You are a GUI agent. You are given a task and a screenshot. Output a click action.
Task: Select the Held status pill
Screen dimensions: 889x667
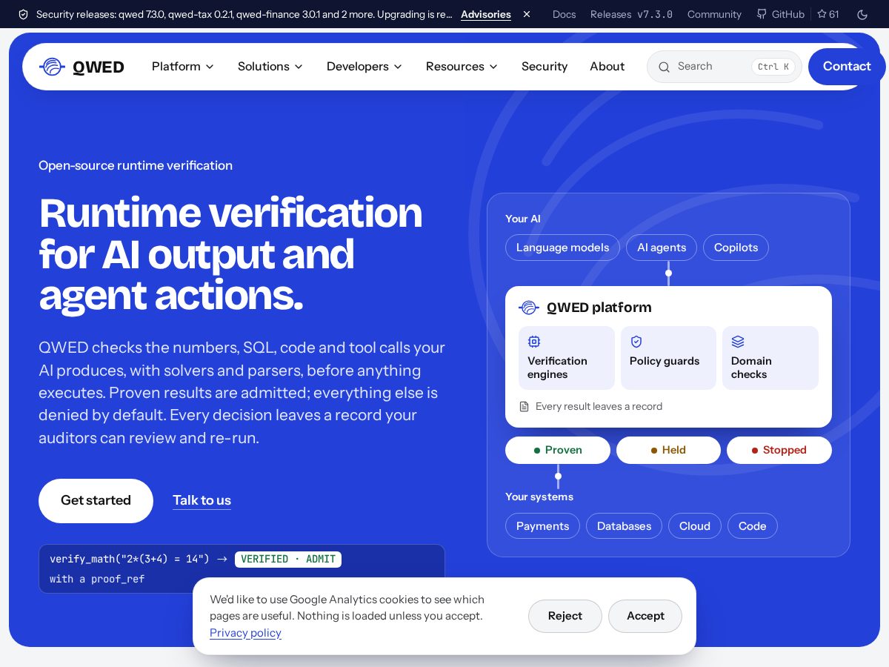tap(668, 450)
